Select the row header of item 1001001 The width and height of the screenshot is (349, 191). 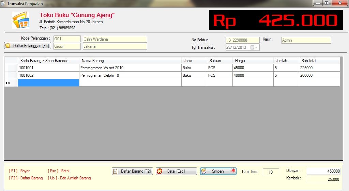point(11,68)
